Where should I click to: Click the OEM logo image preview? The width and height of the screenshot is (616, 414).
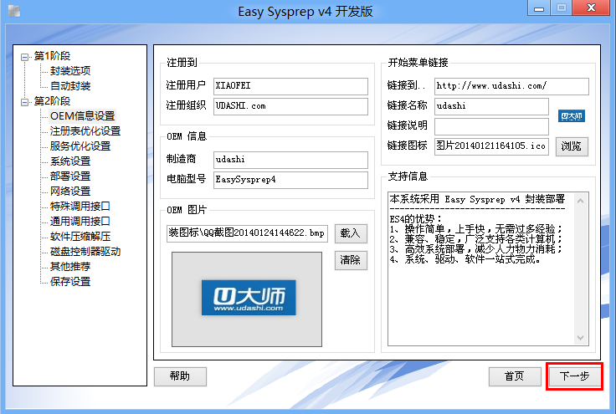[247, 299]
